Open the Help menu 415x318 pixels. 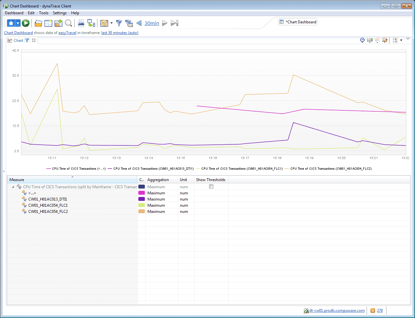tap(75, 13)
